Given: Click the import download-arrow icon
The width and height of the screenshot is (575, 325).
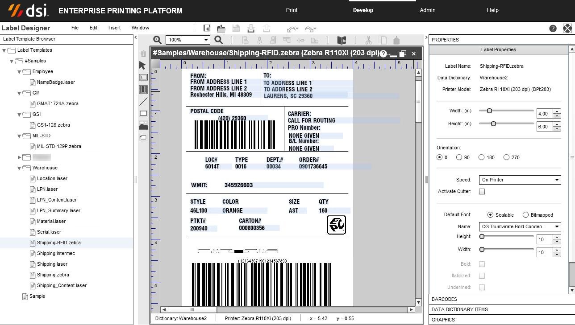Looking at the screenshot, I should pos(251,28).
